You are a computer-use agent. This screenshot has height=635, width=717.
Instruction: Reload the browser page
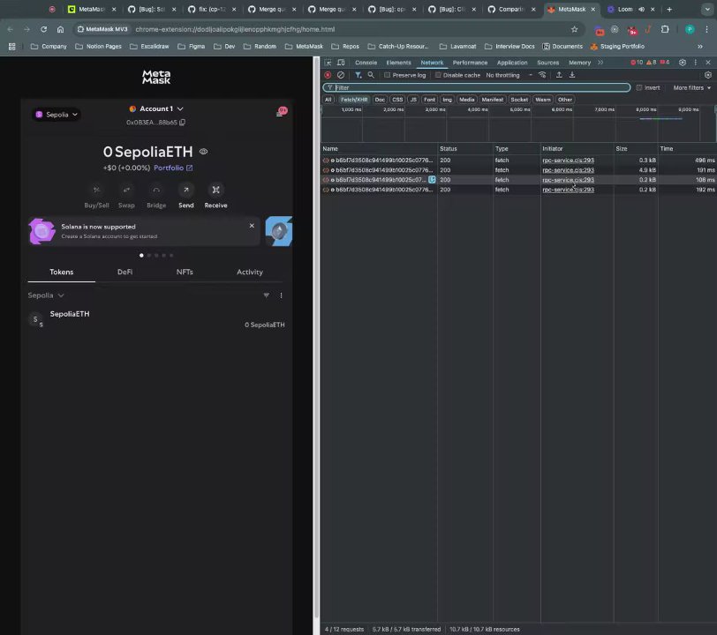[x=43, y=29]
